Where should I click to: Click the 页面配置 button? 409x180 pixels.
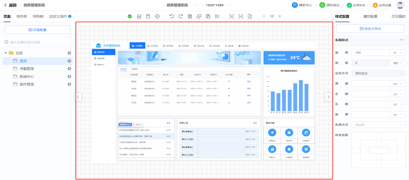(37, 30)
